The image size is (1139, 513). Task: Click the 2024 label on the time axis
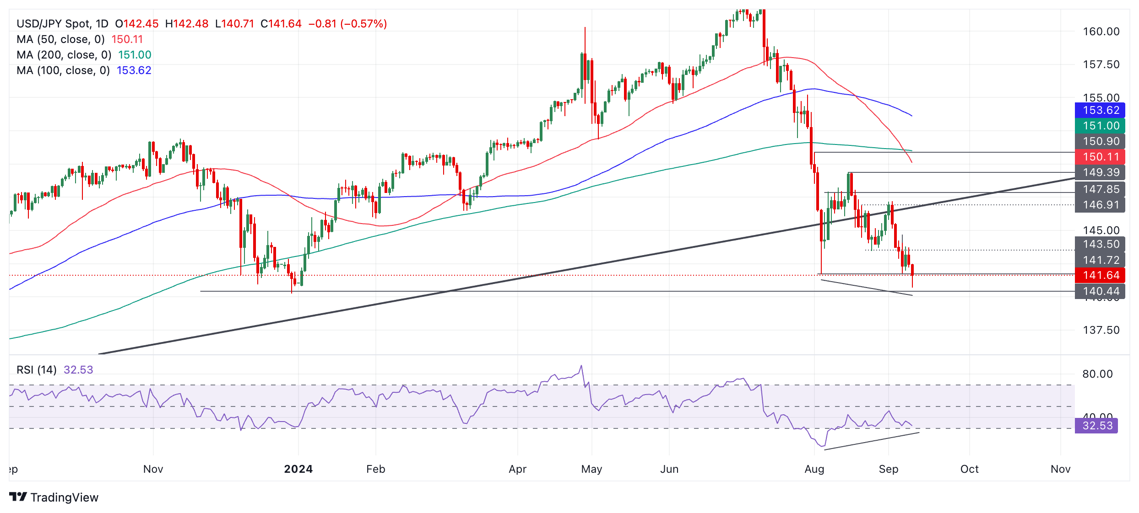(298, 469)
